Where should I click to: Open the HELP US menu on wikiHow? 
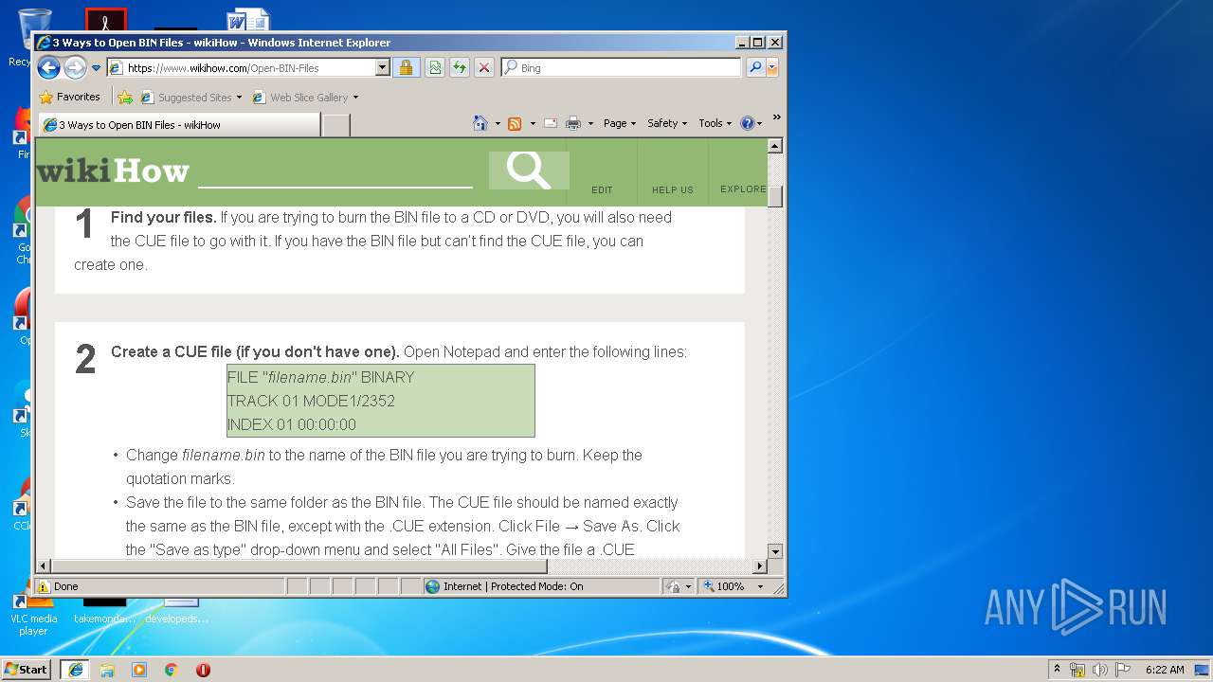pos(673,189)
